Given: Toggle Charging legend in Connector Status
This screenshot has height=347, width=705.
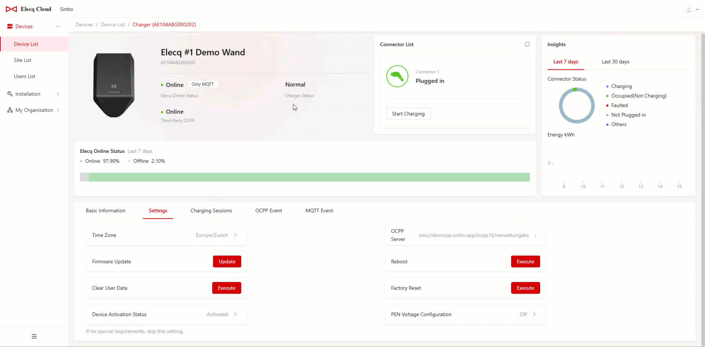Looking at the screenshot, I should click(x=619, y=86).
